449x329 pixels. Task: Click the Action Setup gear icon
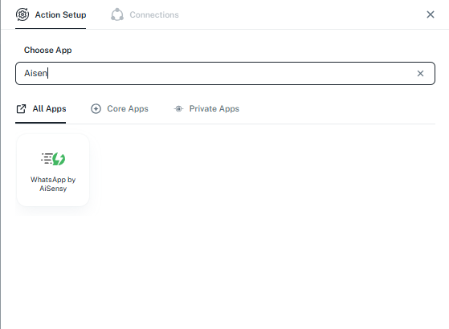click(22, 14)
